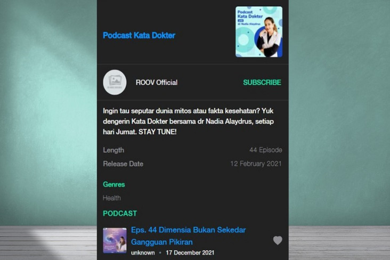Click the podcast description paragraph

[188, 121]
